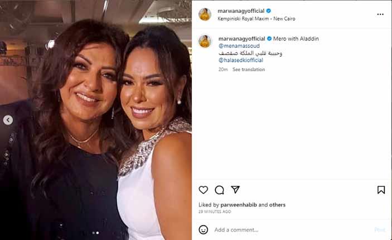Image resolution: width=392 pixels, height=240 pixels.
Task: Click the carousel dot indicators
Action: point(95,233)
